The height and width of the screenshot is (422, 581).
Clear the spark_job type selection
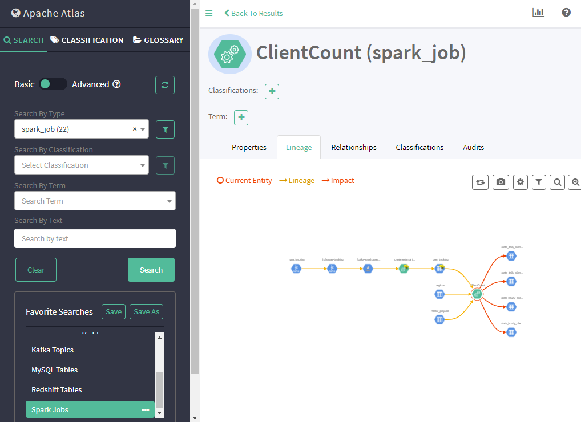point(135,129)
